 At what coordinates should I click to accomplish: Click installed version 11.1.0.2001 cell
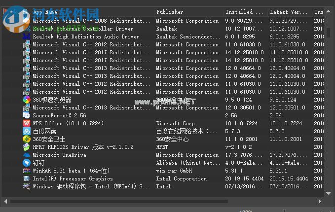[x=241, y=139]
